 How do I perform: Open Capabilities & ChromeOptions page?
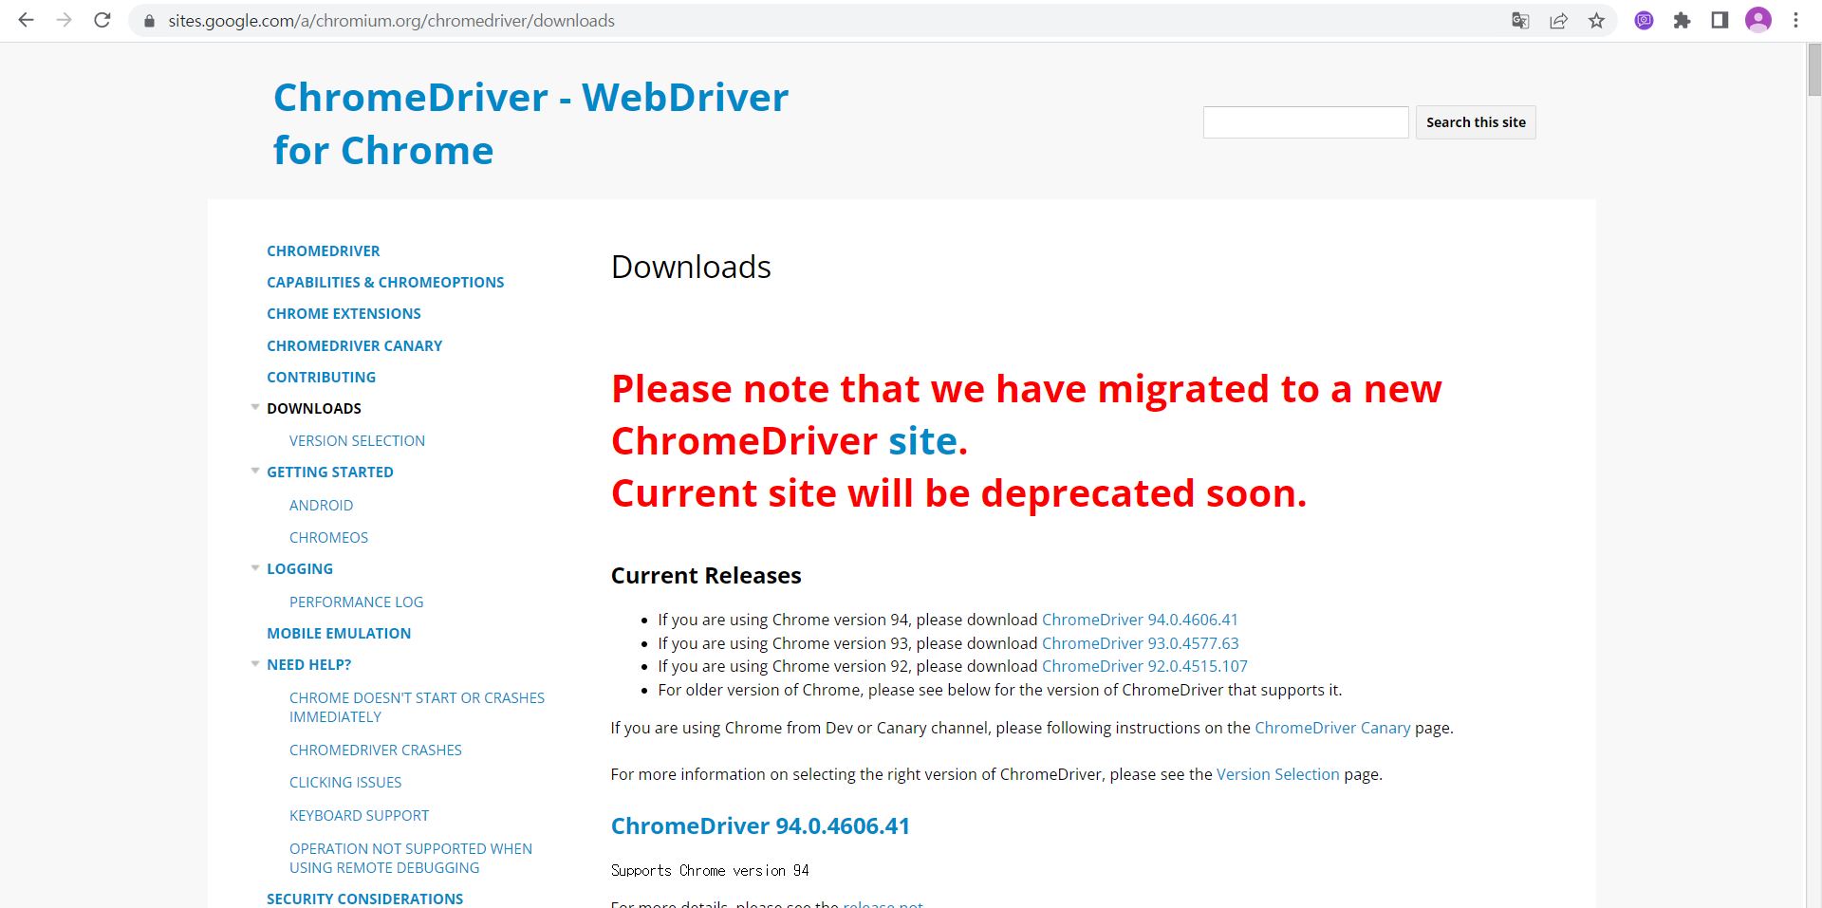pyautogui.click(x=385, y=282)
